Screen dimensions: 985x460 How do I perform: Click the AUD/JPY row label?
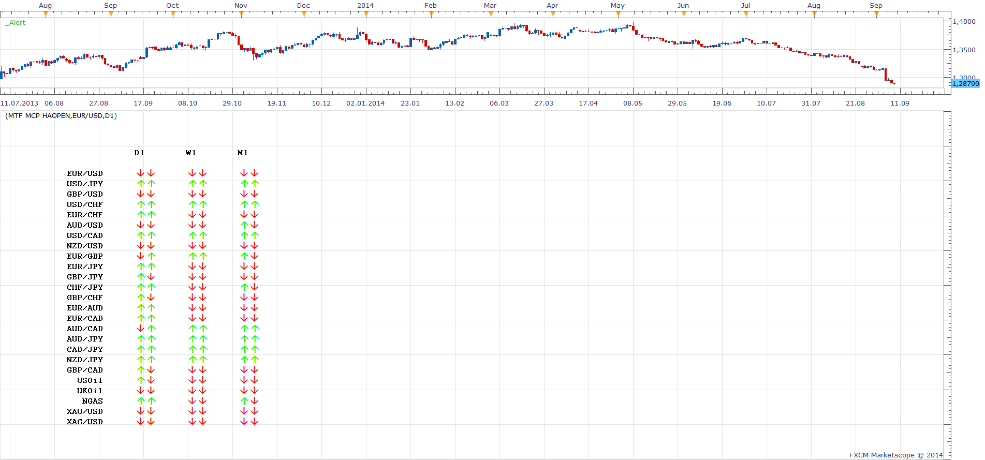(x=85, y=339)
